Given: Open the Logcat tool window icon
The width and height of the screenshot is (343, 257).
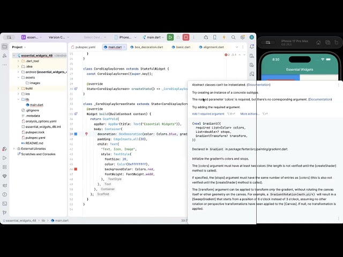Looking at the screenshot, I should click(4, 185).
